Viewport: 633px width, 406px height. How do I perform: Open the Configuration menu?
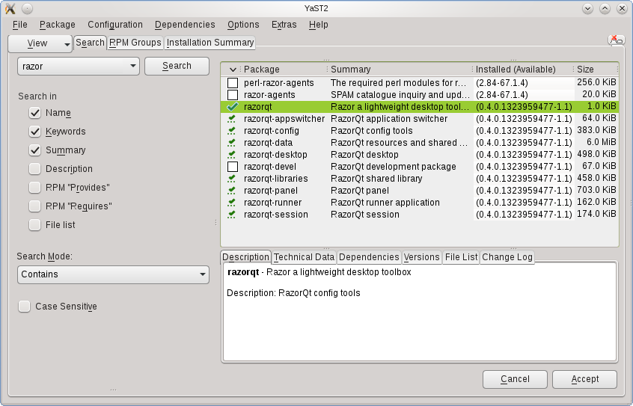coord(115,25)
